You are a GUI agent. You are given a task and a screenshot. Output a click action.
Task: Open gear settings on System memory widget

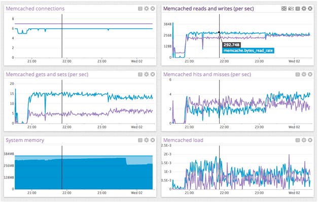point(147,140)
